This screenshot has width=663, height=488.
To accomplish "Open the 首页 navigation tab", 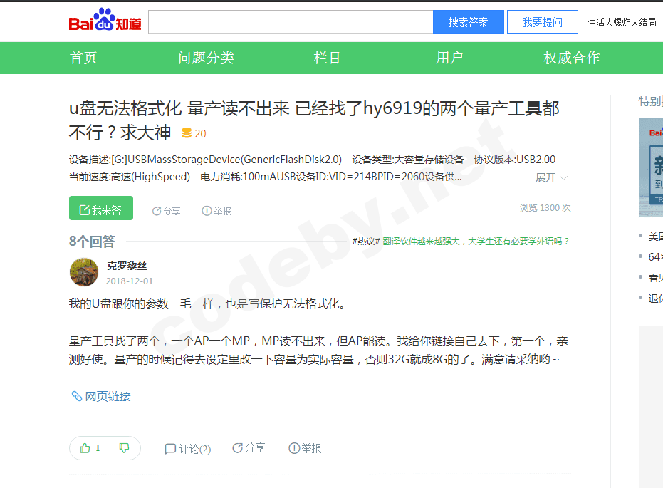I will pos(83,58).
